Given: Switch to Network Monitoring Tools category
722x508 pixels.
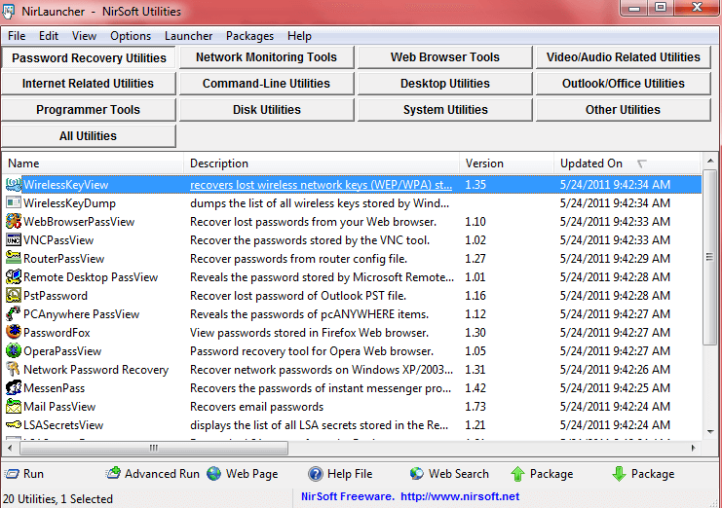Looking at the screenshot, I should coord(267,57).
